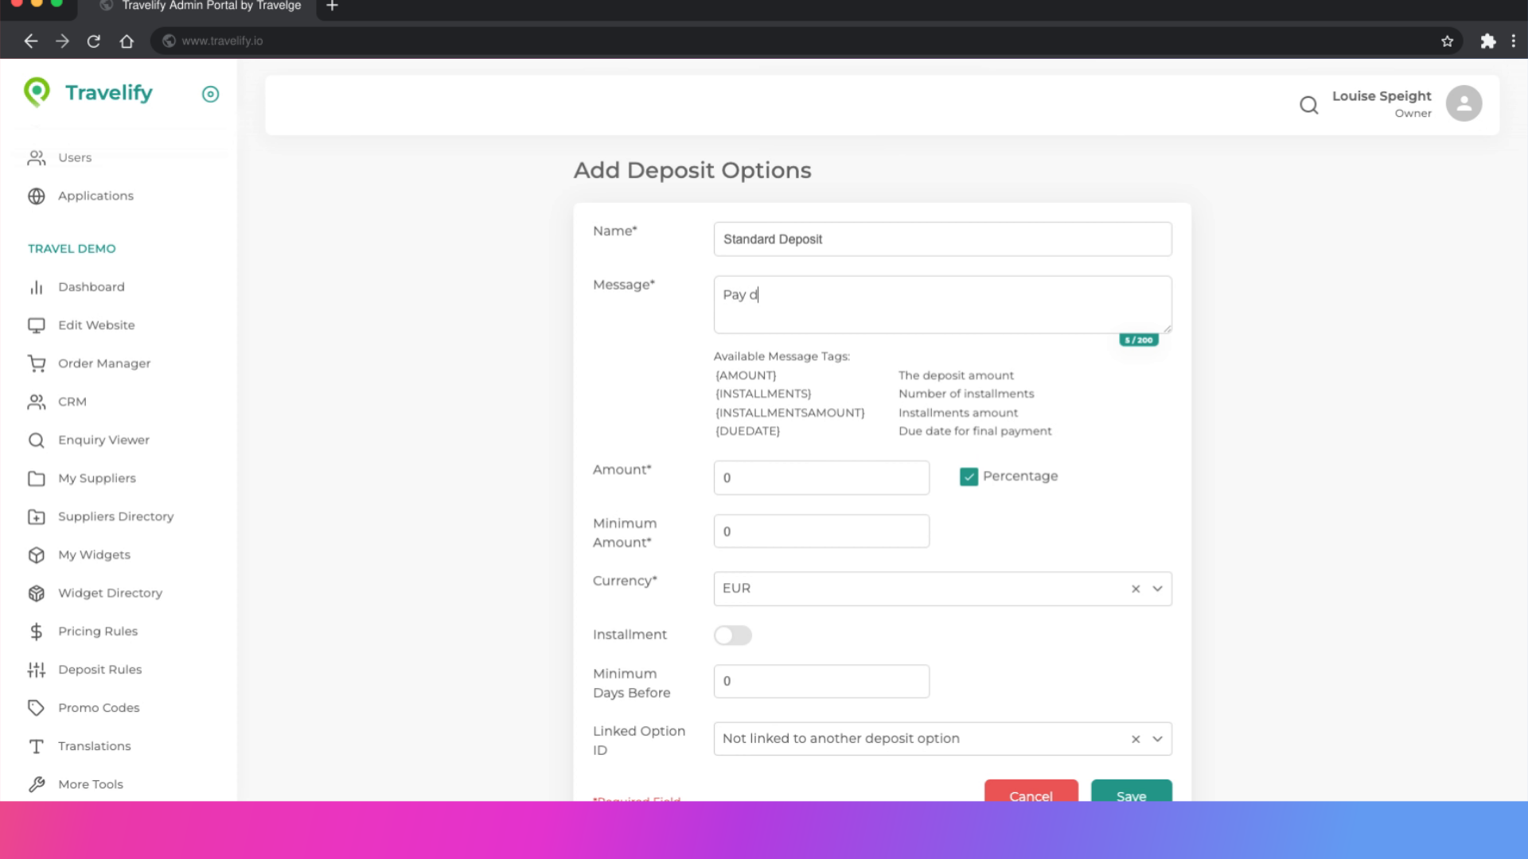Open the Currency dropdown
The height and width of the screenshot is (859, 1528).
pos(1157,589)
